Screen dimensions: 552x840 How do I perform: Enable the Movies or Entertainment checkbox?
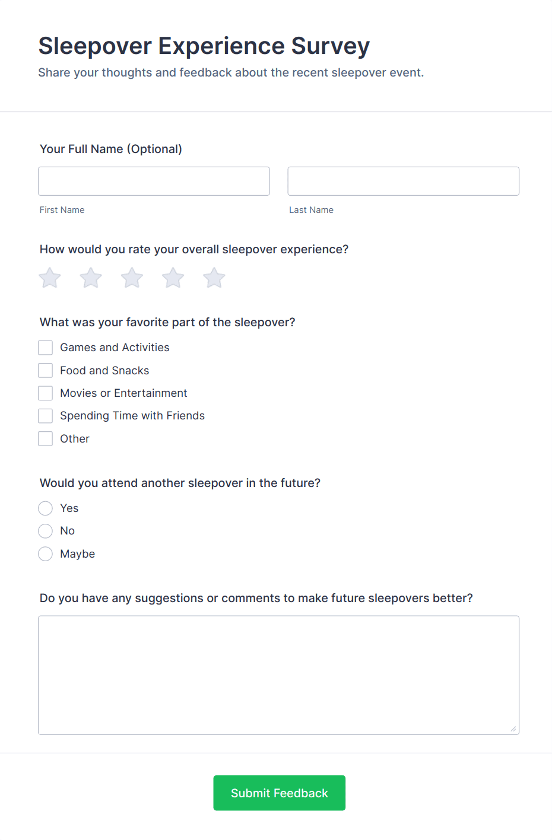[x=45, y=393]
